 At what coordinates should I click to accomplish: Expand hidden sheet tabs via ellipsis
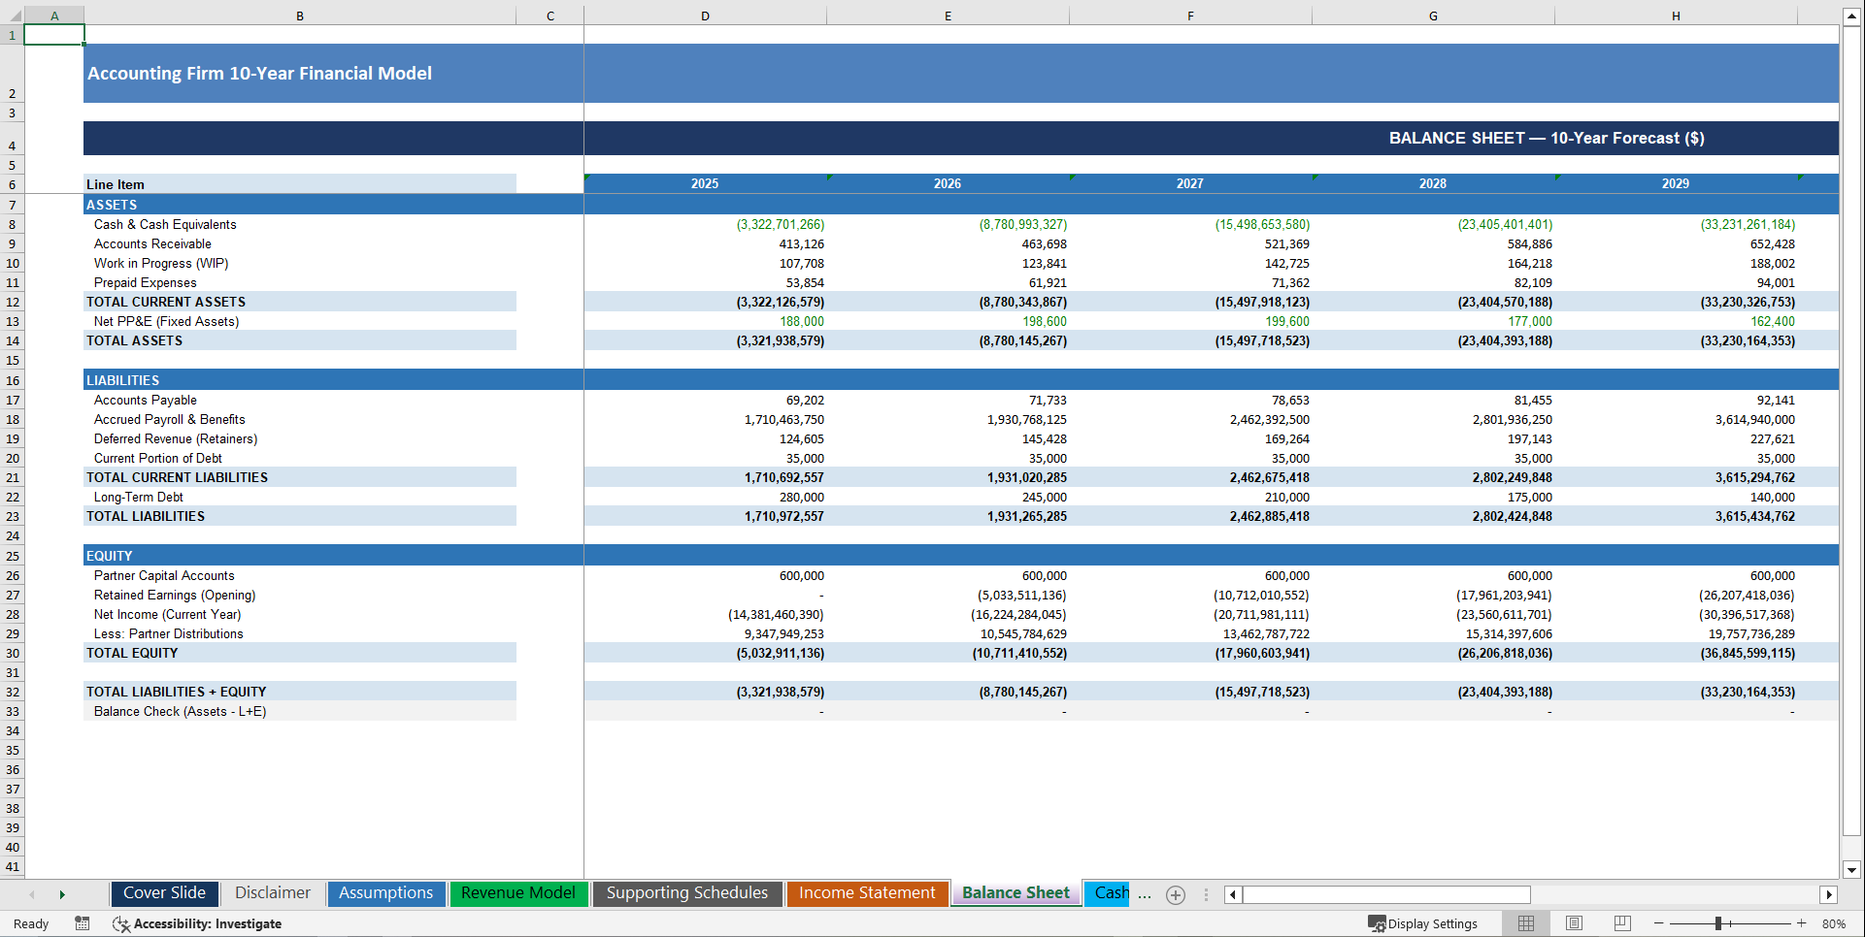tap(1146, 894)
